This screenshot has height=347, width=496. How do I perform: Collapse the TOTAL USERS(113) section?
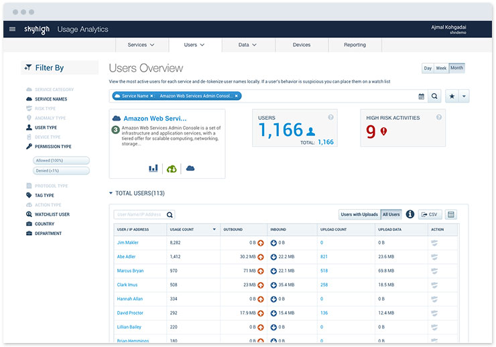point(137,193)
